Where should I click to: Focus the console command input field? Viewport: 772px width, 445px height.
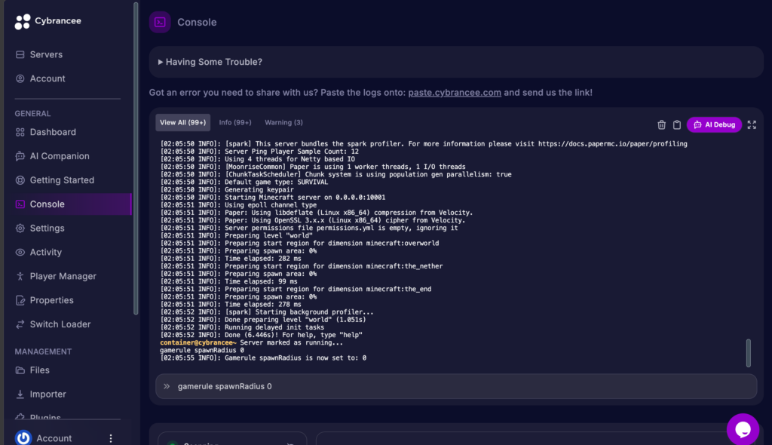(x=456, y=386)
